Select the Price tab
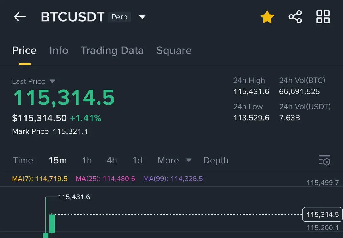The width and height of the screenshot is (343, 238). point(24,51)
